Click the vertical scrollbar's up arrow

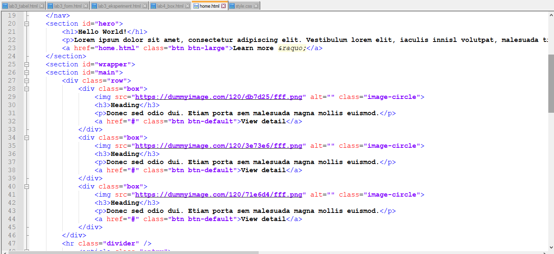(x=551, y=15)
